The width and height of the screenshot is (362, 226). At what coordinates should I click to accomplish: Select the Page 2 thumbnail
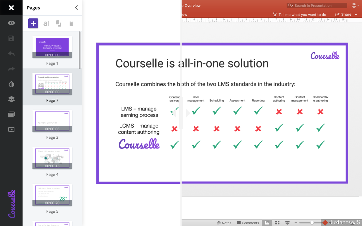[x=52, y=121]
